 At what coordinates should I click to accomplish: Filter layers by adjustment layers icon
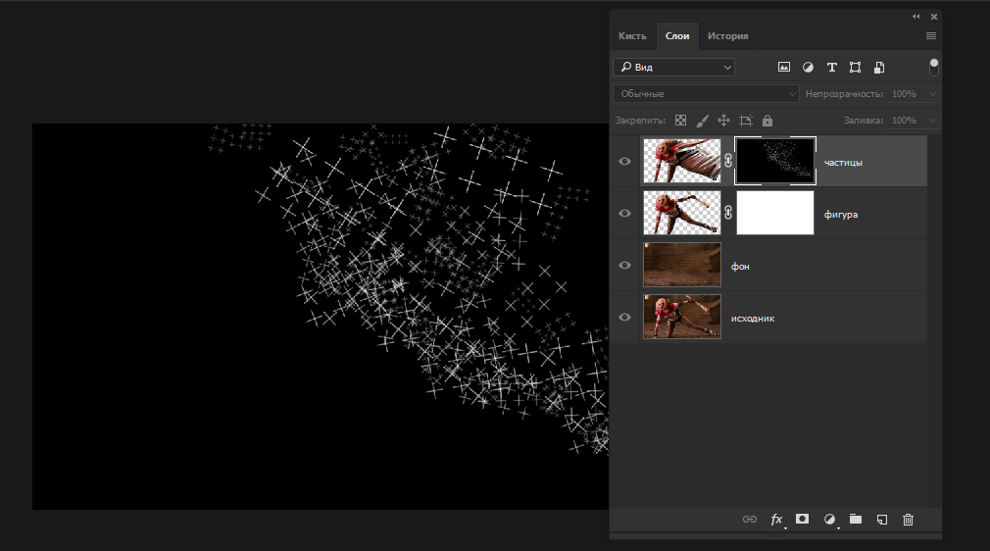(808, 67)
